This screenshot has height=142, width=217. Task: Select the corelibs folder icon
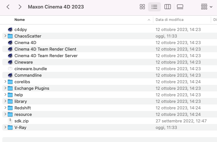tap(10, 82)
